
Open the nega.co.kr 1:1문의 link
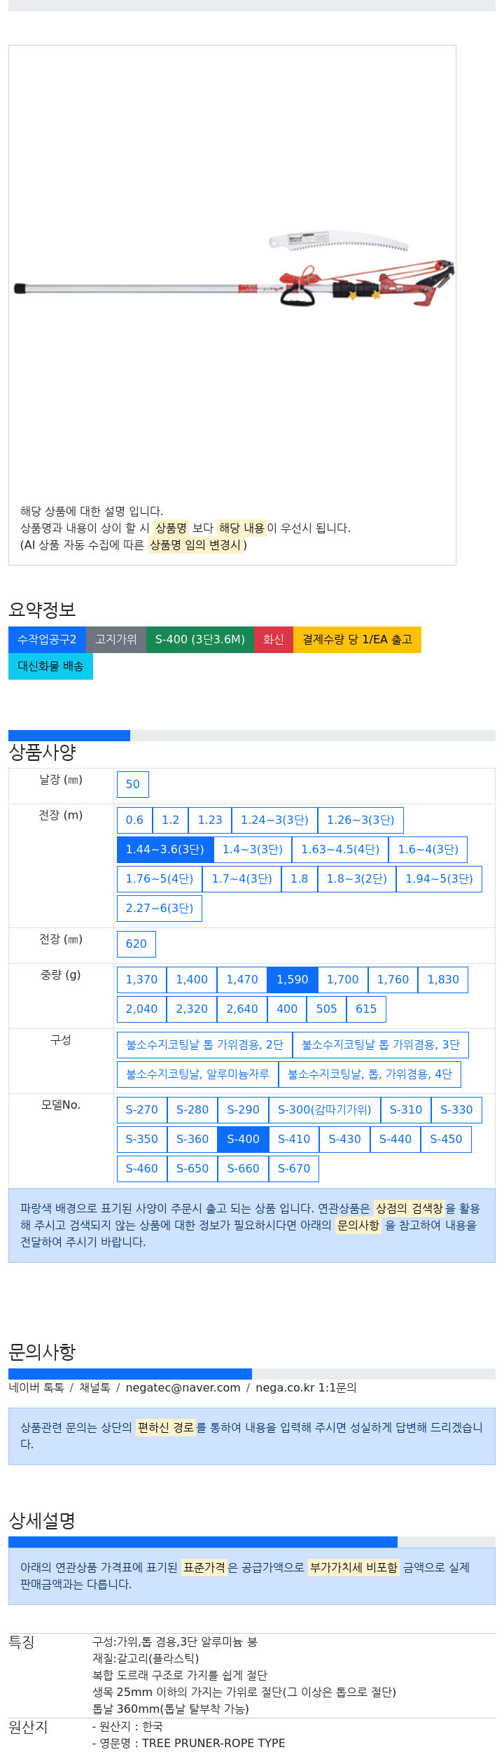(306, 1388)
